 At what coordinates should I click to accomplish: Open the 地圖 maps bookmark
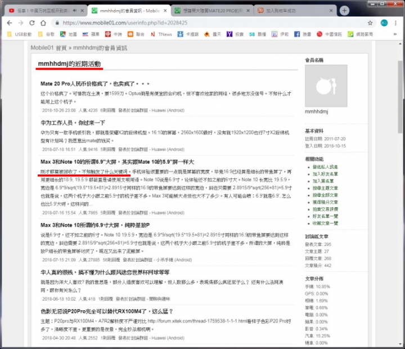click(x=69, y=34)
